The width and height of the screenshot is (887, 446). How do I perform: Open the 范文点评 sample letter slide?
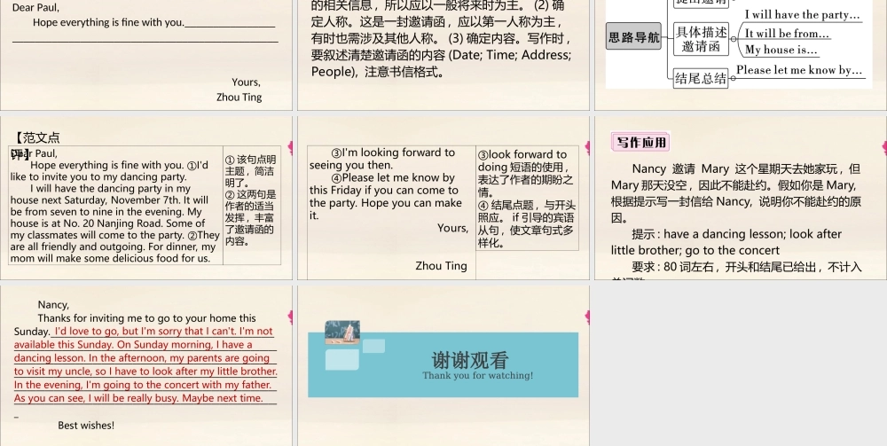click(146, 198)
